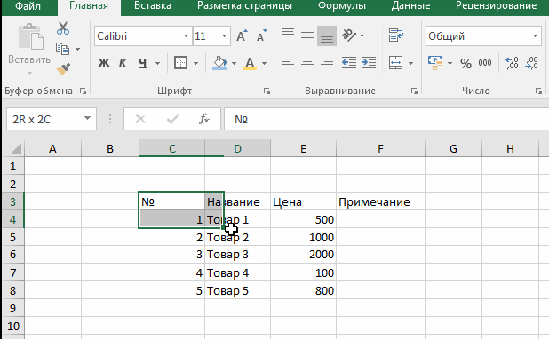Toggle Wrap Text icon
The height and width of the screenshot is (339, 549).
click(396, 35)
